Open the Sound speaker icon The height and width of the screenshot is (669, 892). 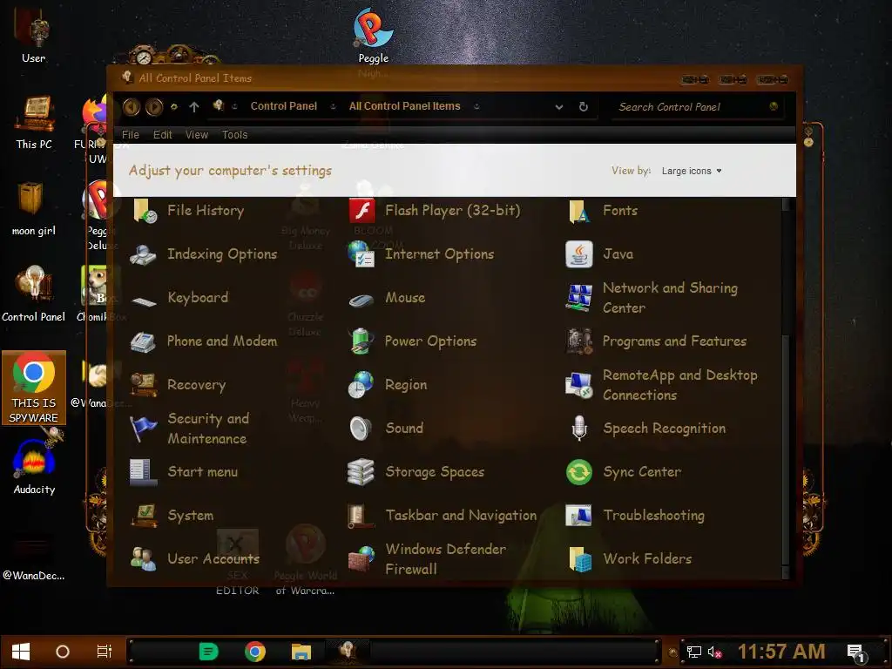(x=362, y=429)
